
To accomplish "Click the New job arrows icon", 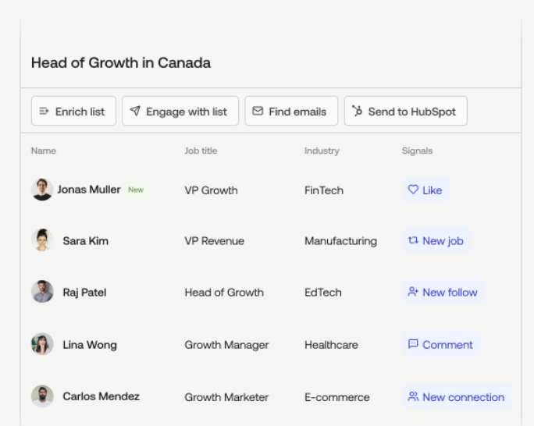I will click(x=413, y=240).
